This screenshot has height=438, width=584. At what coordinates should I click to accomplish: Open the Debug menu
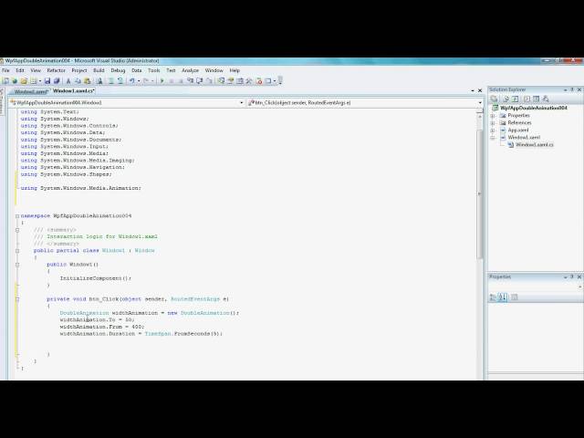tap(118, 70)
